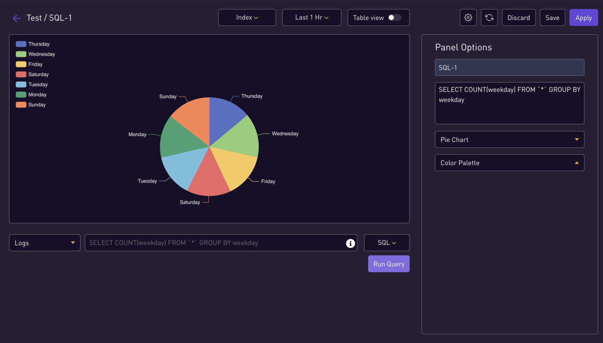603x343 pixels.
Task: Open panel settings gear icon
Action: pyautogui.click(x=468, y=18)
